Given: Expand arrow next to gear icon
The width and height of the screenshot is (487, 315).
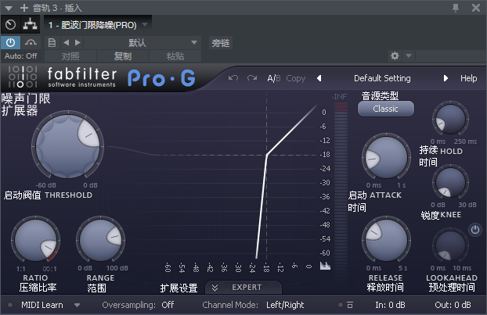Looking at the screenshot, I should (409, 55).
